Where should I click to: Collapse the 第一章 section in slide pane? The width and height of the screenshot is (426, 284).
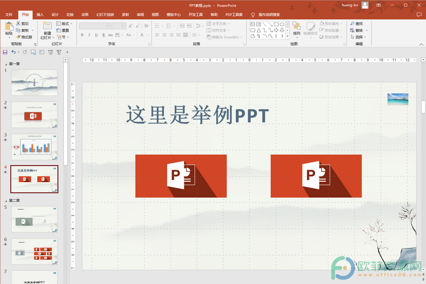6,64
